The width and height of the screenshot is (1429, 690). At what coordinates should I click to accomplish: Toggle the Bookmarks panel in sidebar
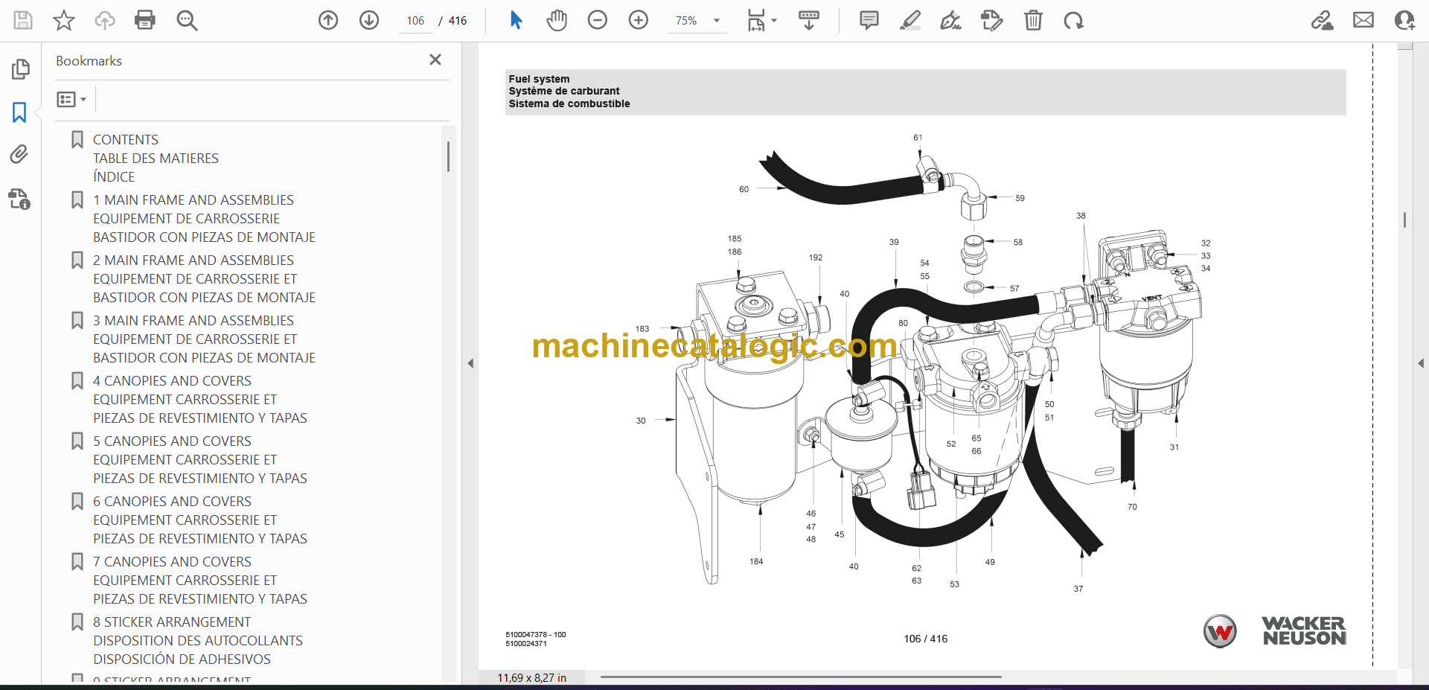point(19,112)
